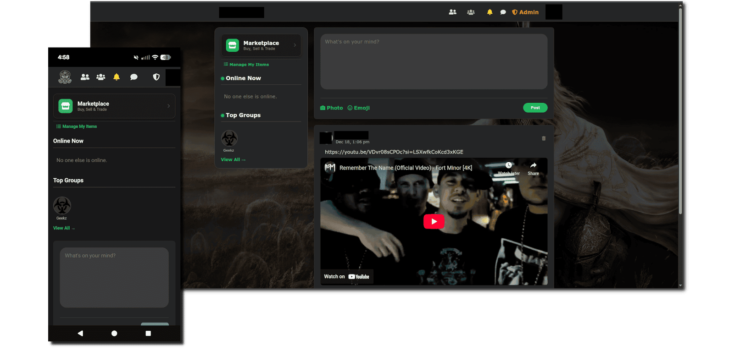Tap "Geekz" group name on mobile view
The width and height of the screenshot is (734, 356).
pos(61,218)
